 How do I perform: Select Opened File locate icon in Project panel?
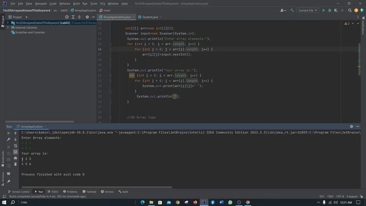[67, 17]
